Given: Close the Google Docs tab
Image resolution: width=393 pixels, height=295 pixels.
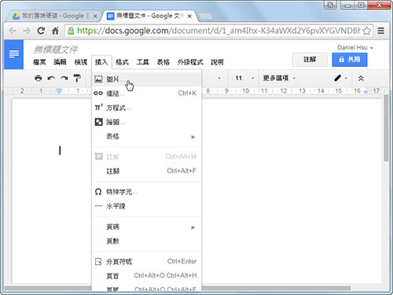Looking at the screenshot, I should click(x=189, y=17).
